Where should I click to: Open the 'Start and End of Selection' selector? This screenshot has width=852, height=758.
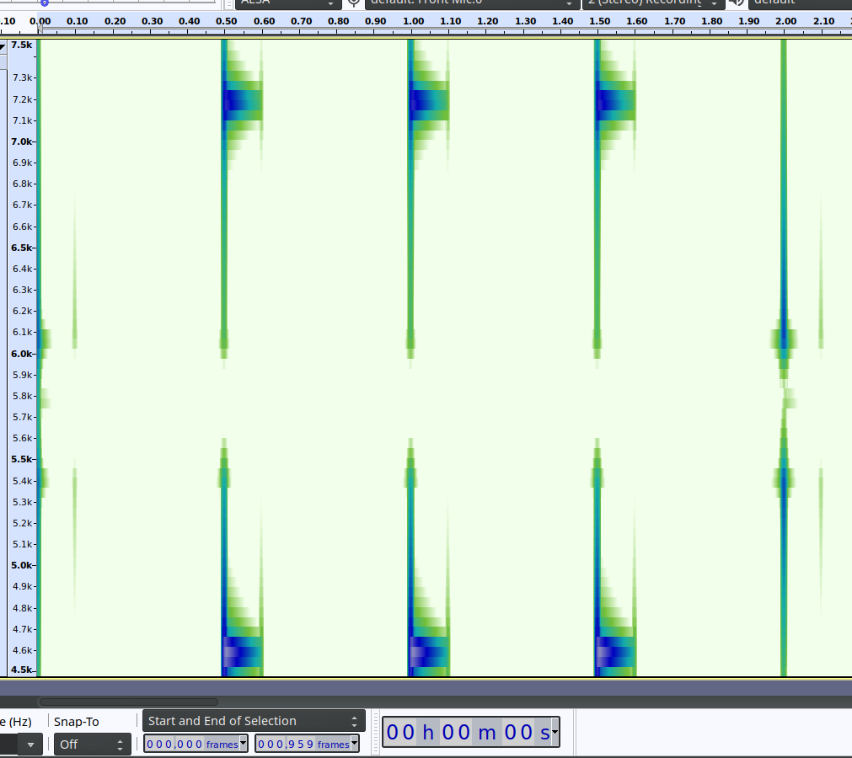pos(253,720)
